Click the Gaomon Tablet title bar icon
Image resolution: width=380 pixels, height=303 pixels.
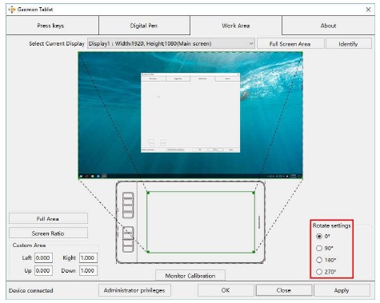12,10
